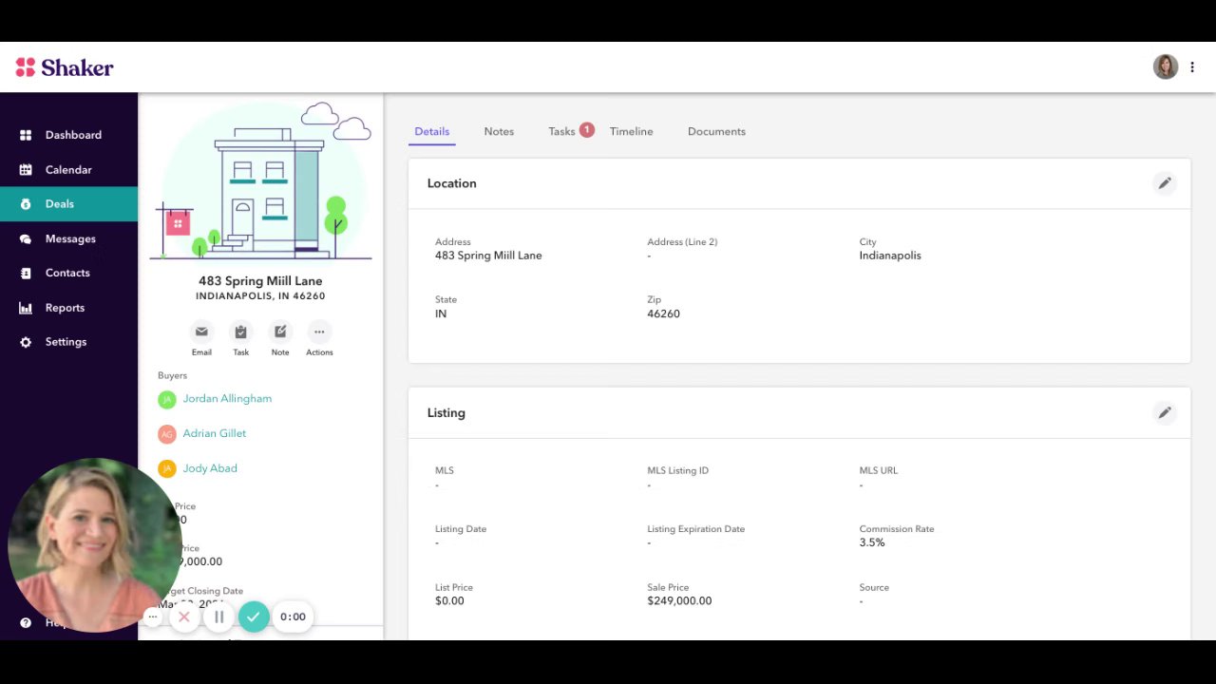Image resolution: width=1216 pixels, height=684 pixels.
Task: Create a Task using clipboard icon
Action: coord(240,332)
